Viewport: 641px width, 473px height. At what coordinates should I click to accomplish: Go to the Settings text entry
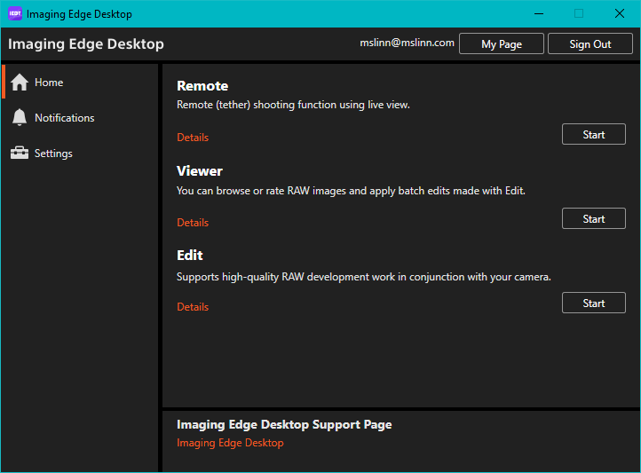53,154
